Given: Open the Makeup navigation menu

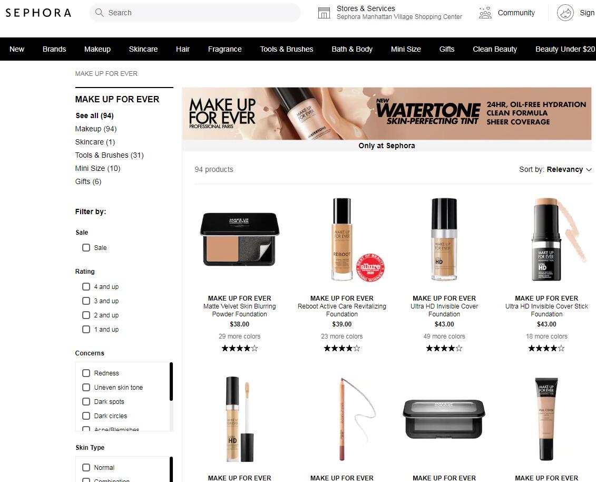Looking at the screenshot, I should point(97,49).
